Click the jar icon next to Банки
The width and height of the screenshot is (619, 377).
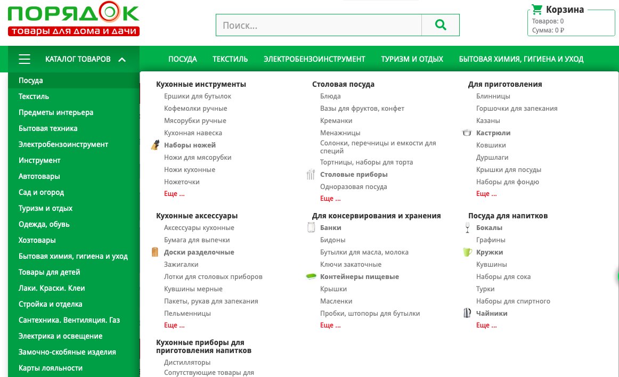[x=311, y=227]
